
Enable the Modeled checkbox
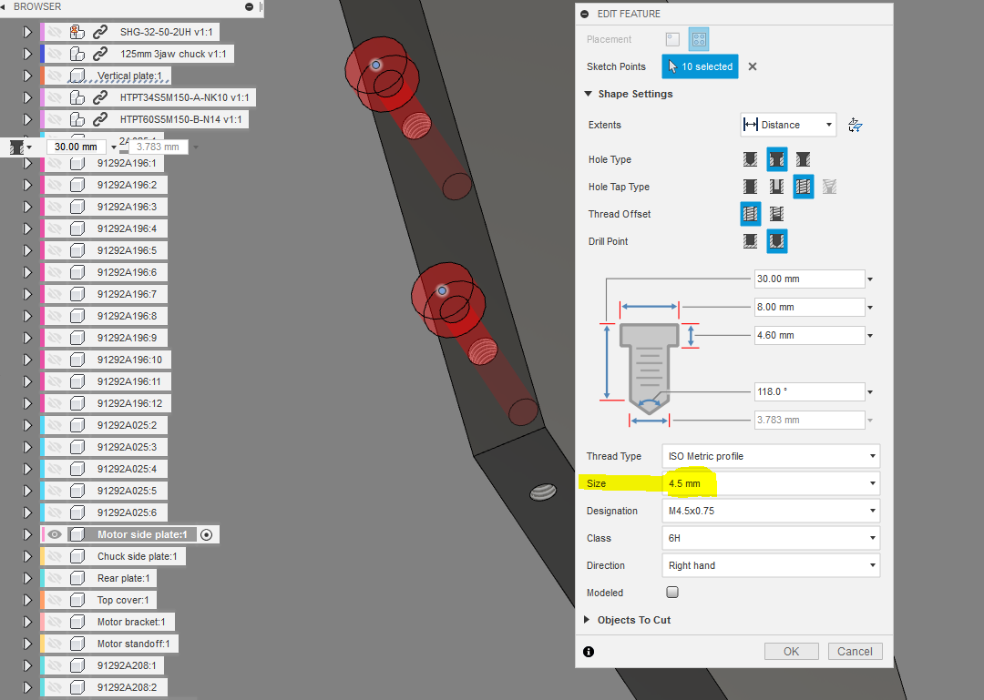(671, 593)
